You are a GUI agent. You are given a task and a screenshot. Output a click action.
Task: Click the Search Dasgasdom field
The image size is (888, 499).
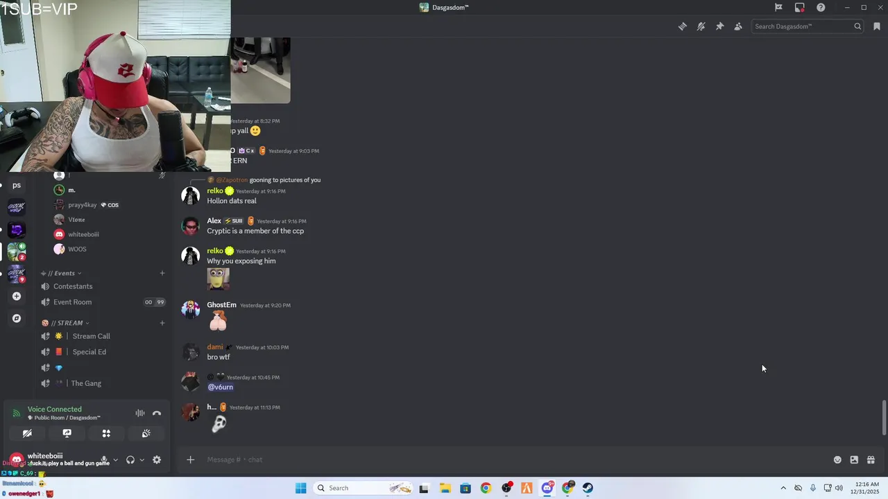(x=808, y=26)
